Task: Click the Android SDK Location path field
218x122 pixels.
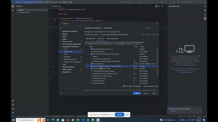Action: tap(120, 35)
